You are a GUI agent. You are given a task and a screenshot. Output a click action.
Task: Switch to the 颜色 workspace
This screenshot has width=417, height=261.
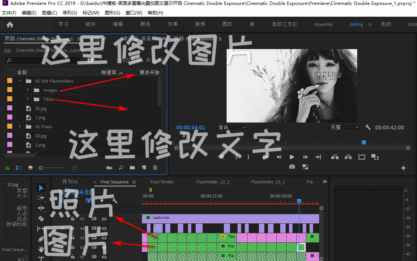(145, 24)
